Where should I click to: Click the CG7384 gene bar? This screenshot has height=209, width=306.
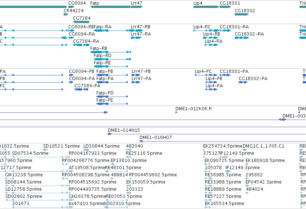pyautogui.click(x=81, y=22)
